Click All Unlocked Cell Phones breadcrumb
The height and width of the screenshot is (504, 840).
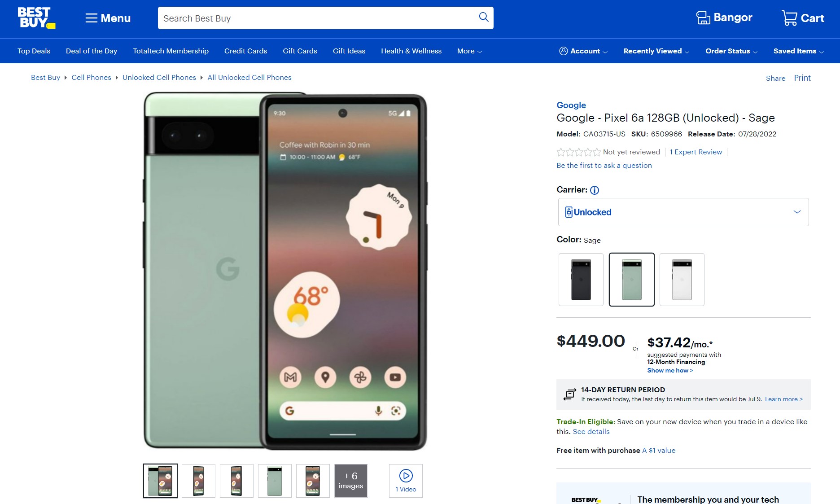point(249,78)
